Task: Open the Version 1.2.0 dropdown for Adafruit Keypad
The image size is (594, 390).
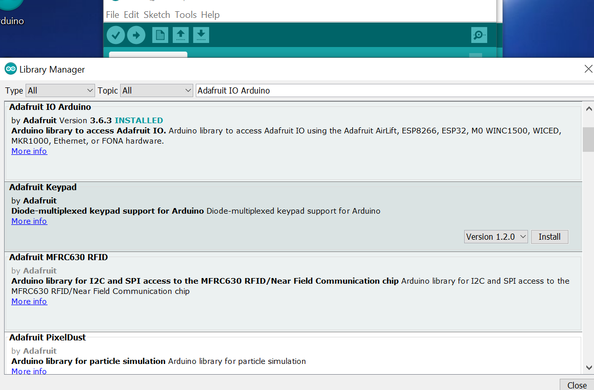Action: (496, 236)
